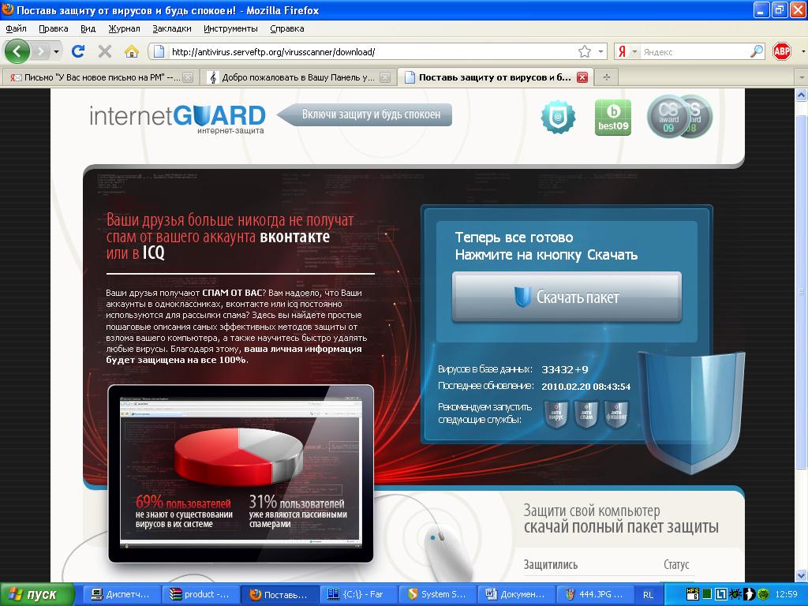Click the 'анти фишинг' service shield
This screenshot has height=606, width=808.
pos(616,415)
